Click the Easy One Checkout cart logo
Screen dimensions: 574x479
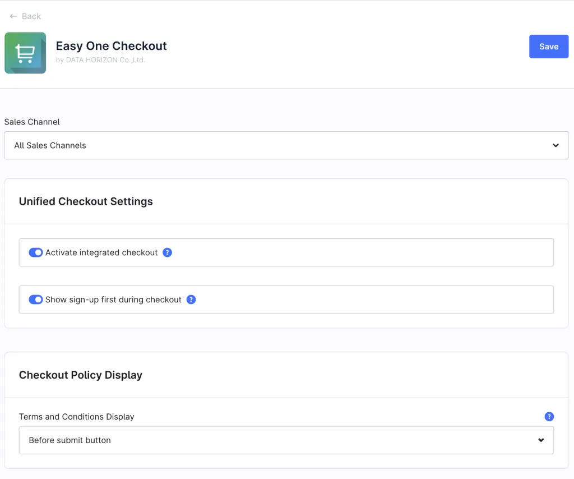point(25,53)
